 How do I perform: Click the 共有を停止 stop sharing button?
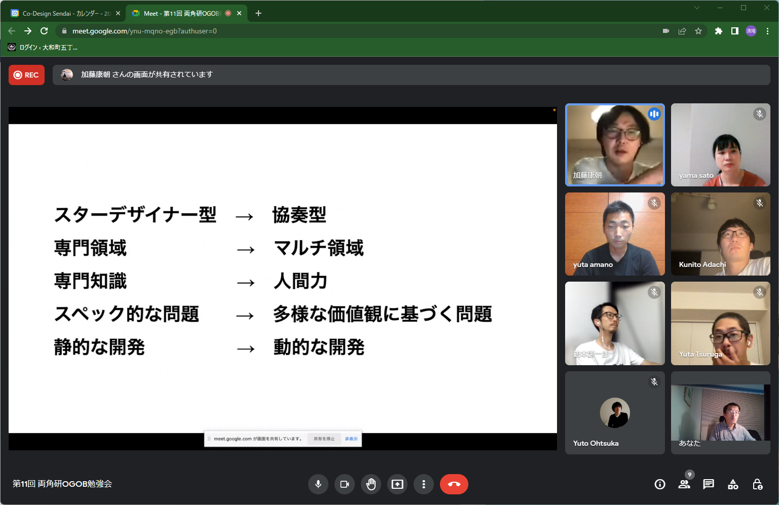pos(324,439)
